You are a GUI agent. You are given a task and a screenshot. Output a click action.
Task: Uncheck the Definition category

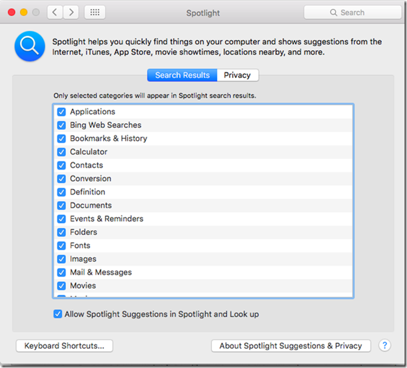61,192
